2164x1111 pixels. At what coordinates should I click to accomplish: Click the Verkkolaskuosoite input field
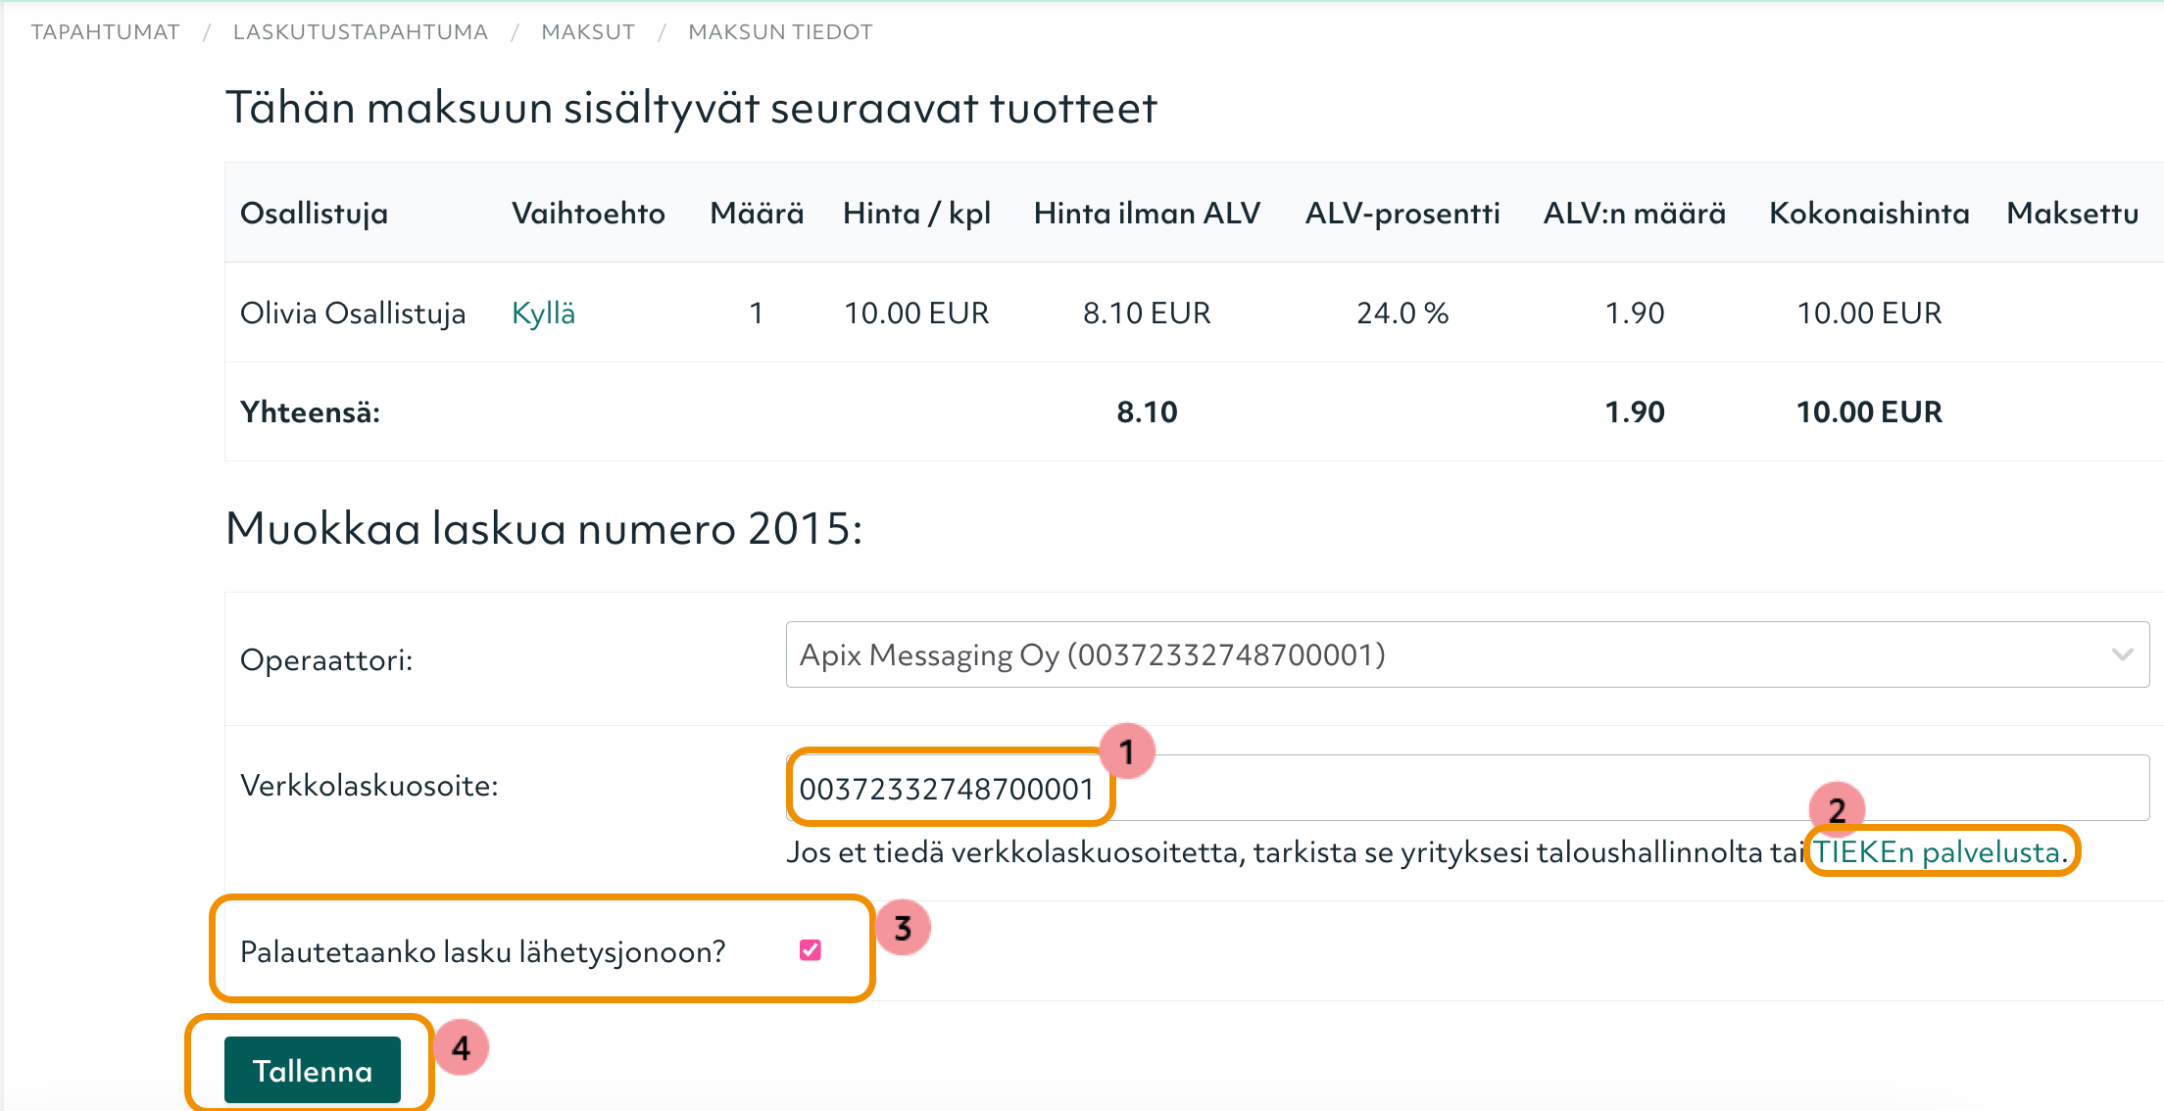point(1467,788)
